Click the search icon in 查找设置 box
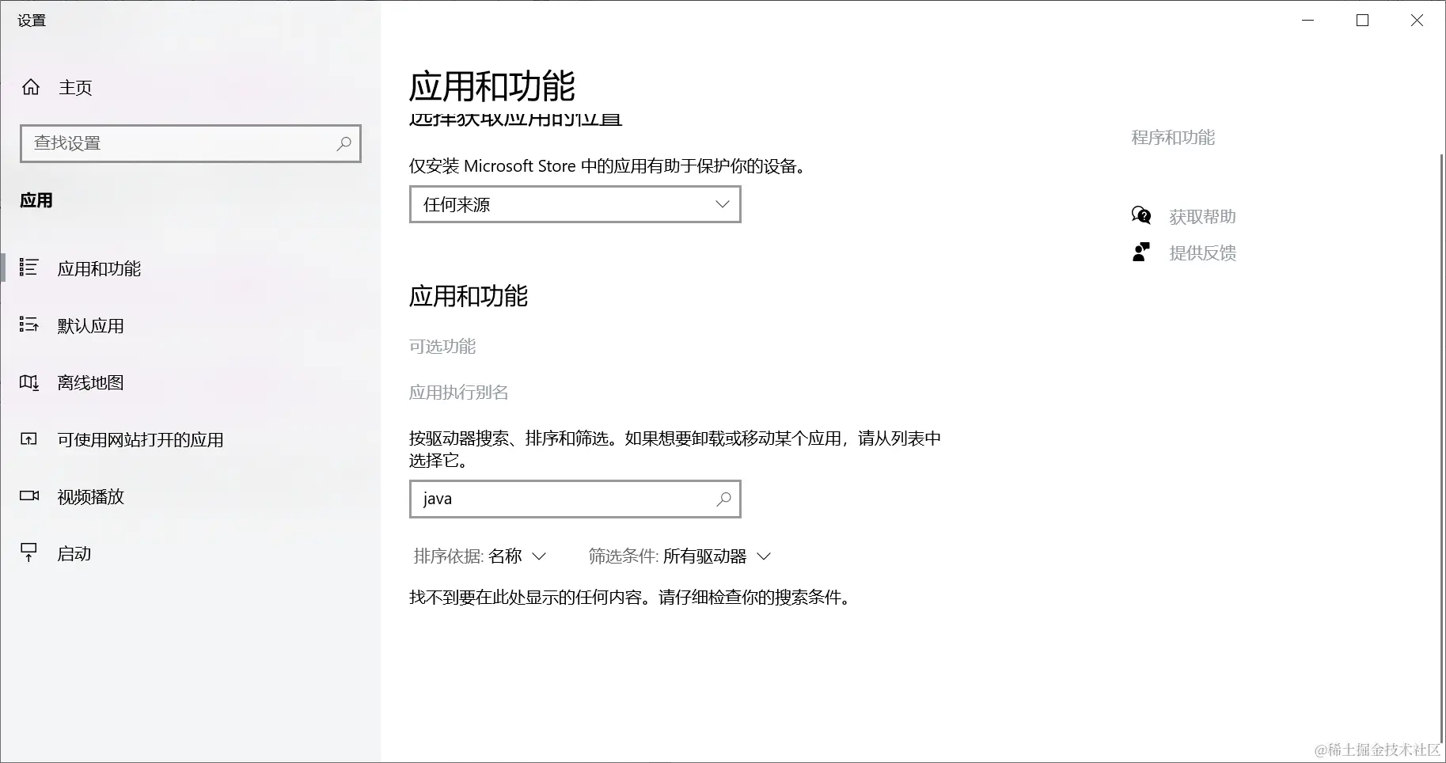The image size is (1446, 763). coord(343,143)
